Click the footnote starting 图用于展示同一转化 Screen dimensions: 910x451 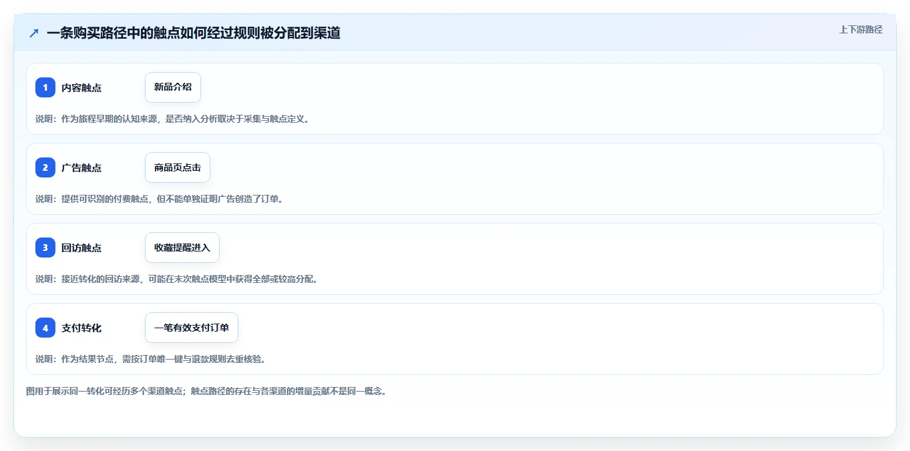pos(206,391)
